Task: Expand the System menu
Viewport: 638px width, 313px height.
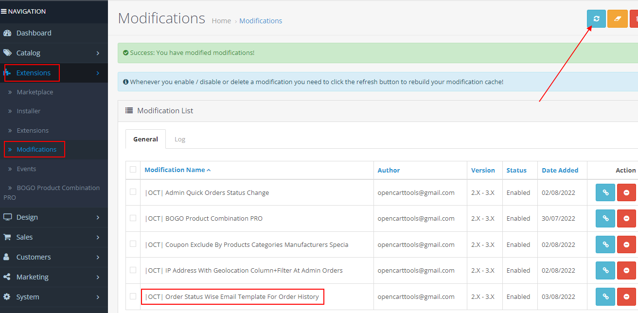Action: (x=27, y=296)
